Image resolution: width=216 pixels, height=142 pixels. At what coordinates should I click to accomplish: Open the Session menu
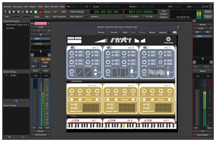tap(8, 6)
